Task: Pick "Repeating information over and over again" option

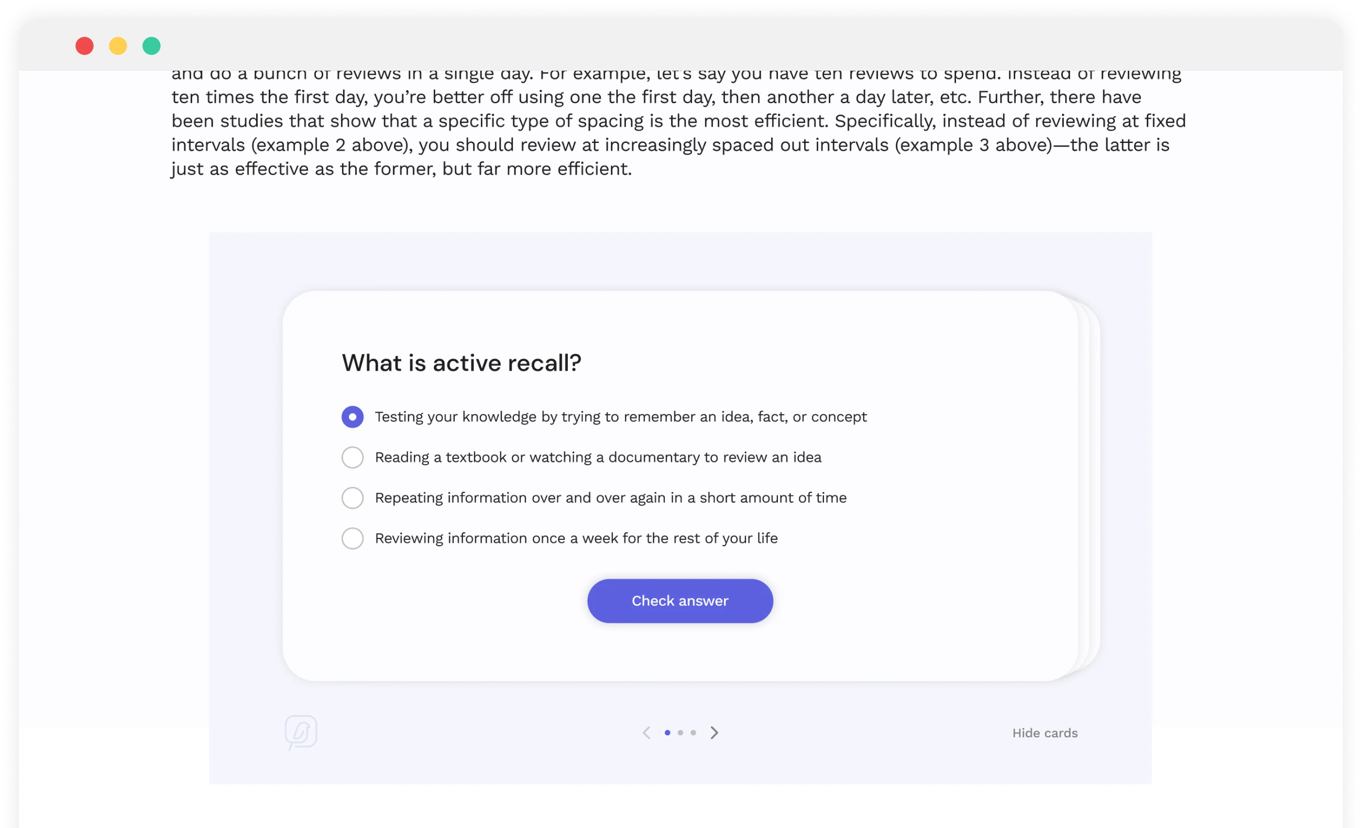Action: (x=353, y=498)
